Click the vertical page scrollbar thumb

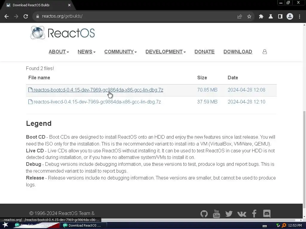(x=304, y=159)
